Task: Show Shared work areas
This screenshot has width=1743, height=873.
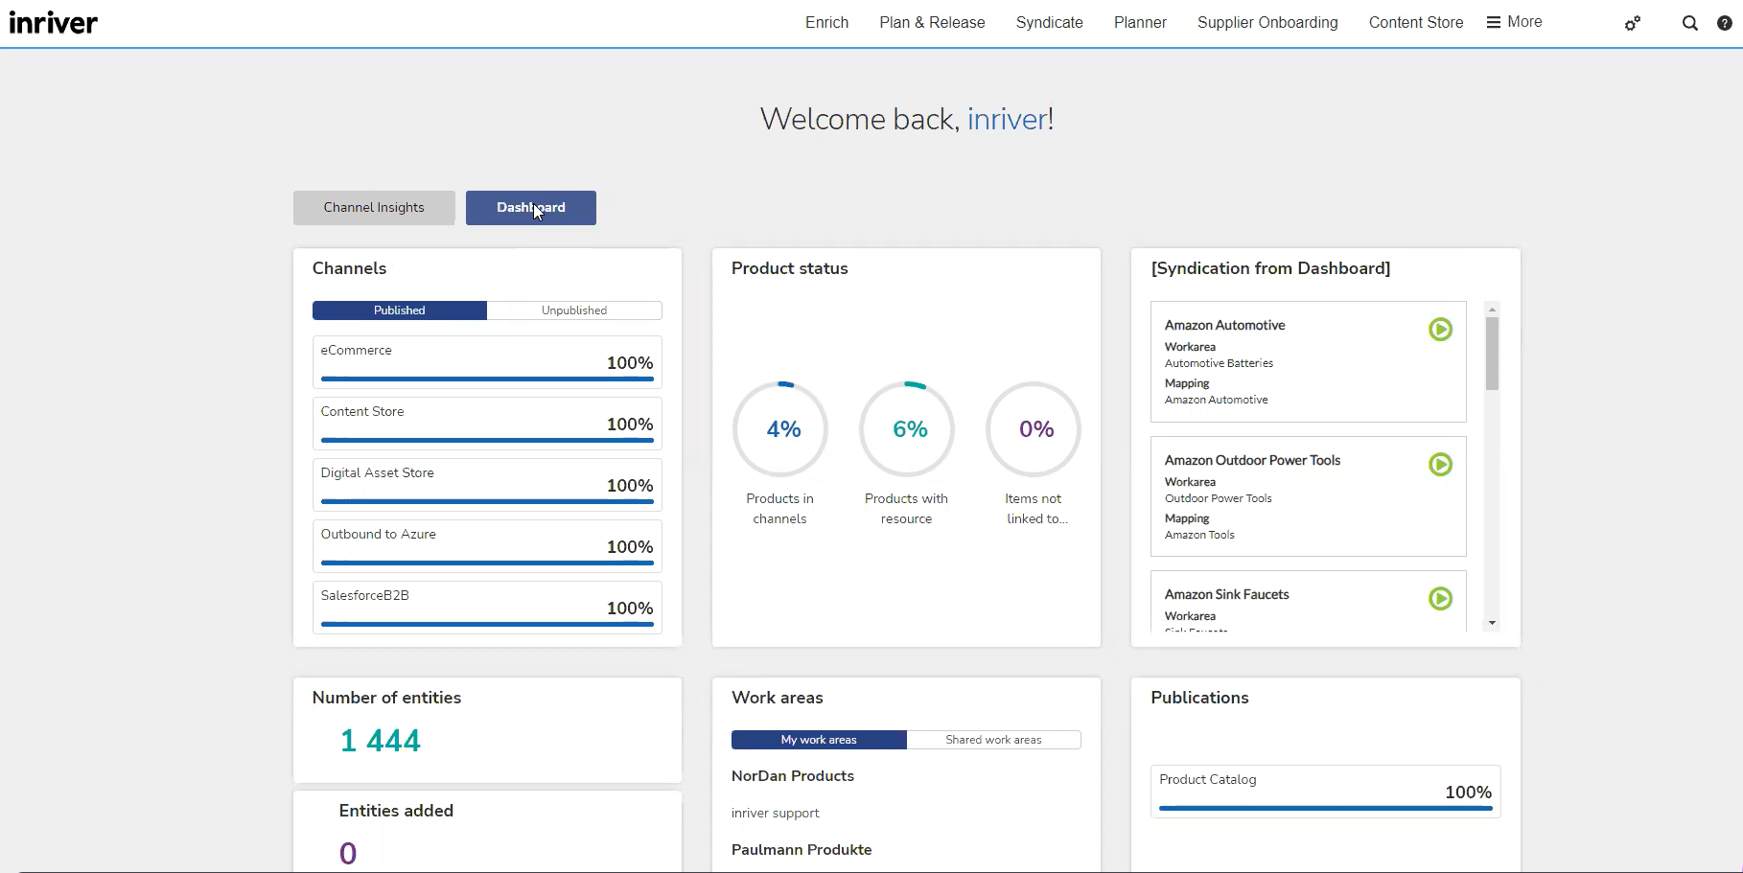Action: 993,740
